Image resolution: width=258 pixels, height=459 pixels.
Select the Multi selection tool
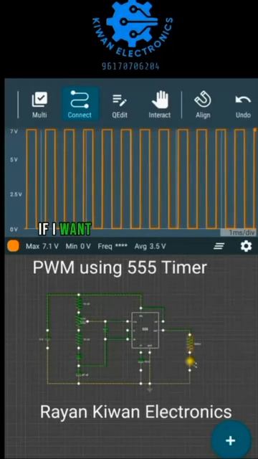(39, 105)
